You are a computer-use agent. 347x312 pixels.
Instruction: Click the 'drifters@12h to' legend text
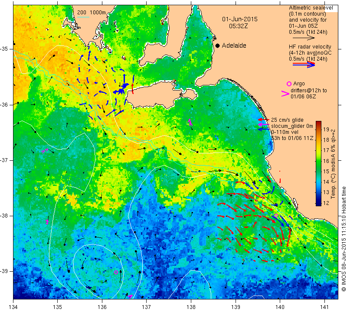[309, 91]
